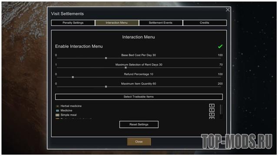Click the Close button at the bottom
The width and height of the screenshot is (278, 156).
[x=139, y=142]
